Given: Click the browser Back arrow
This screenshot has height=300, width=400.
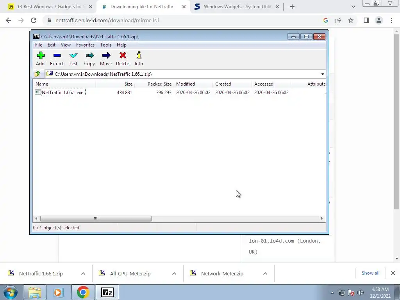Looking at the screenshot, I should (x=9, y=20).
